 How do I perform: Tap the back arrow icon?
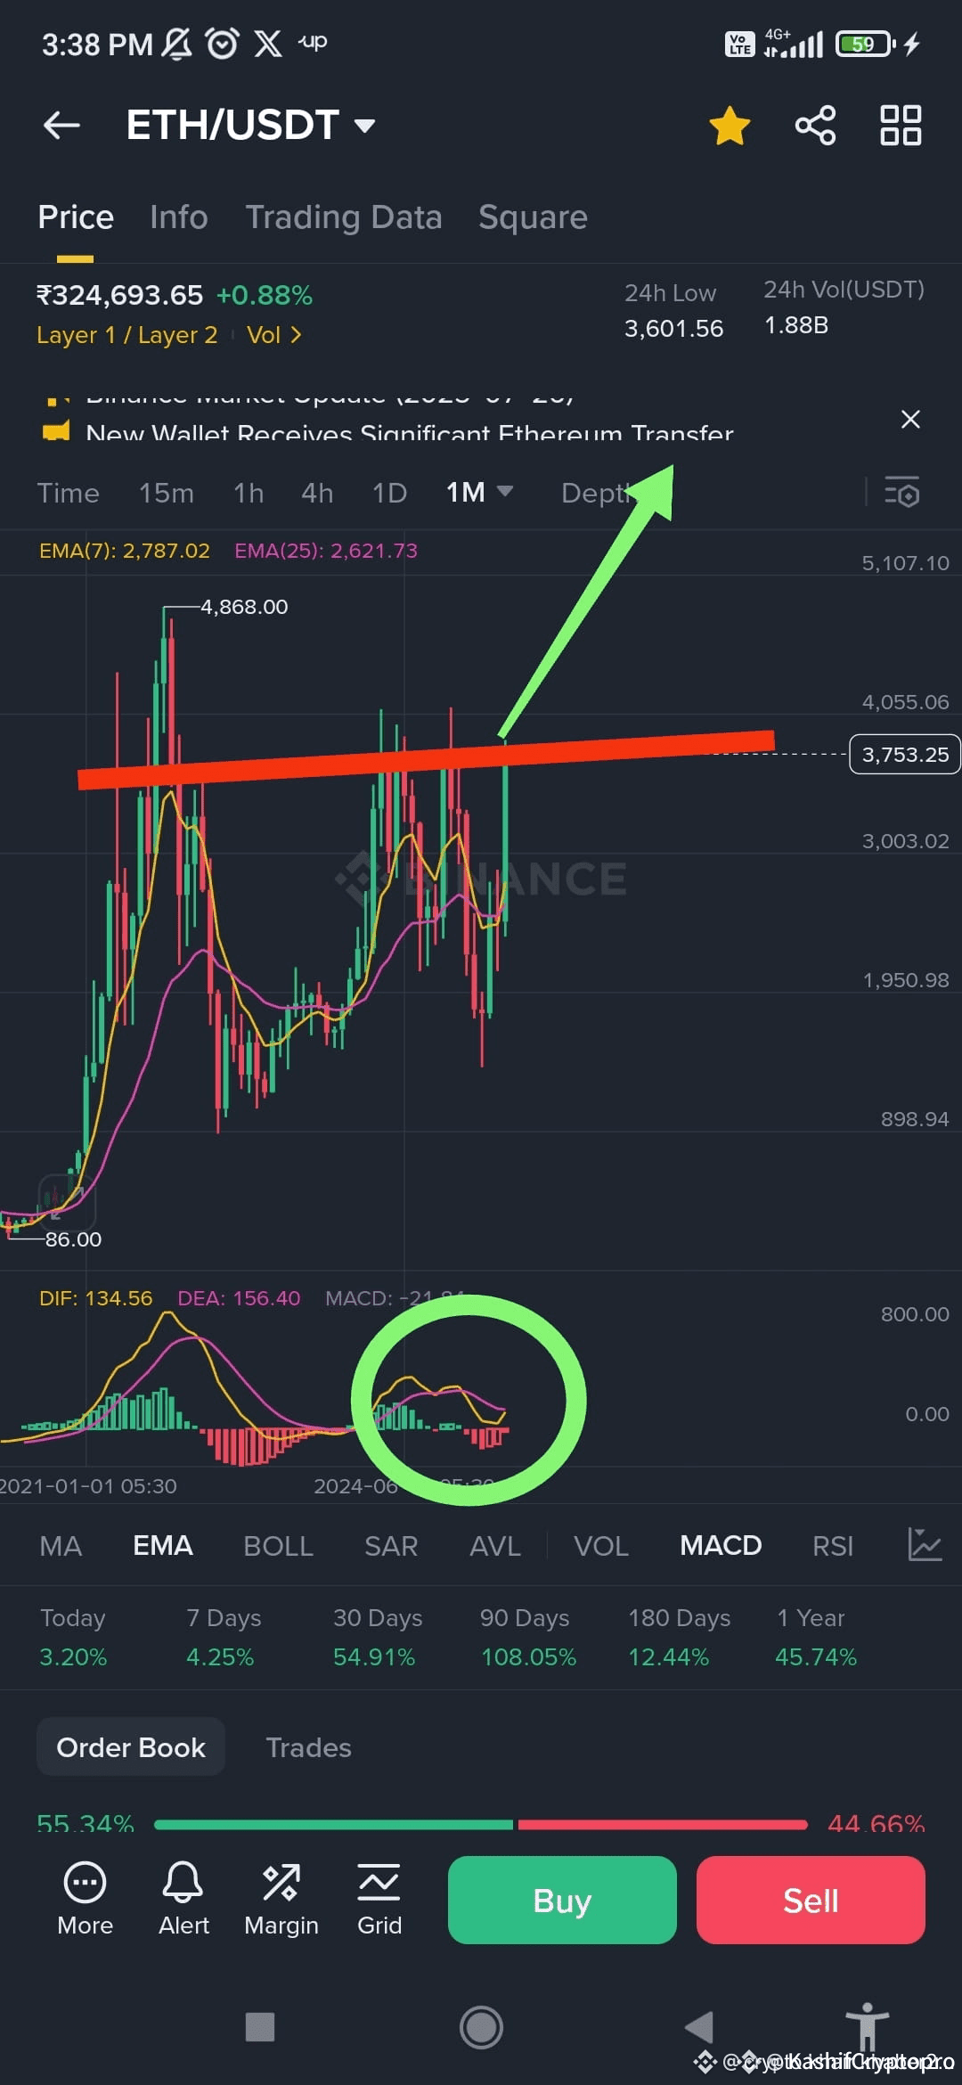coord(62,125)
